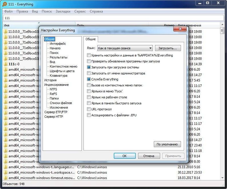This screenshot has width=227, height=189.
Task: Enable Ассоциировать с файлами .EFU
Action: (89, 115)
